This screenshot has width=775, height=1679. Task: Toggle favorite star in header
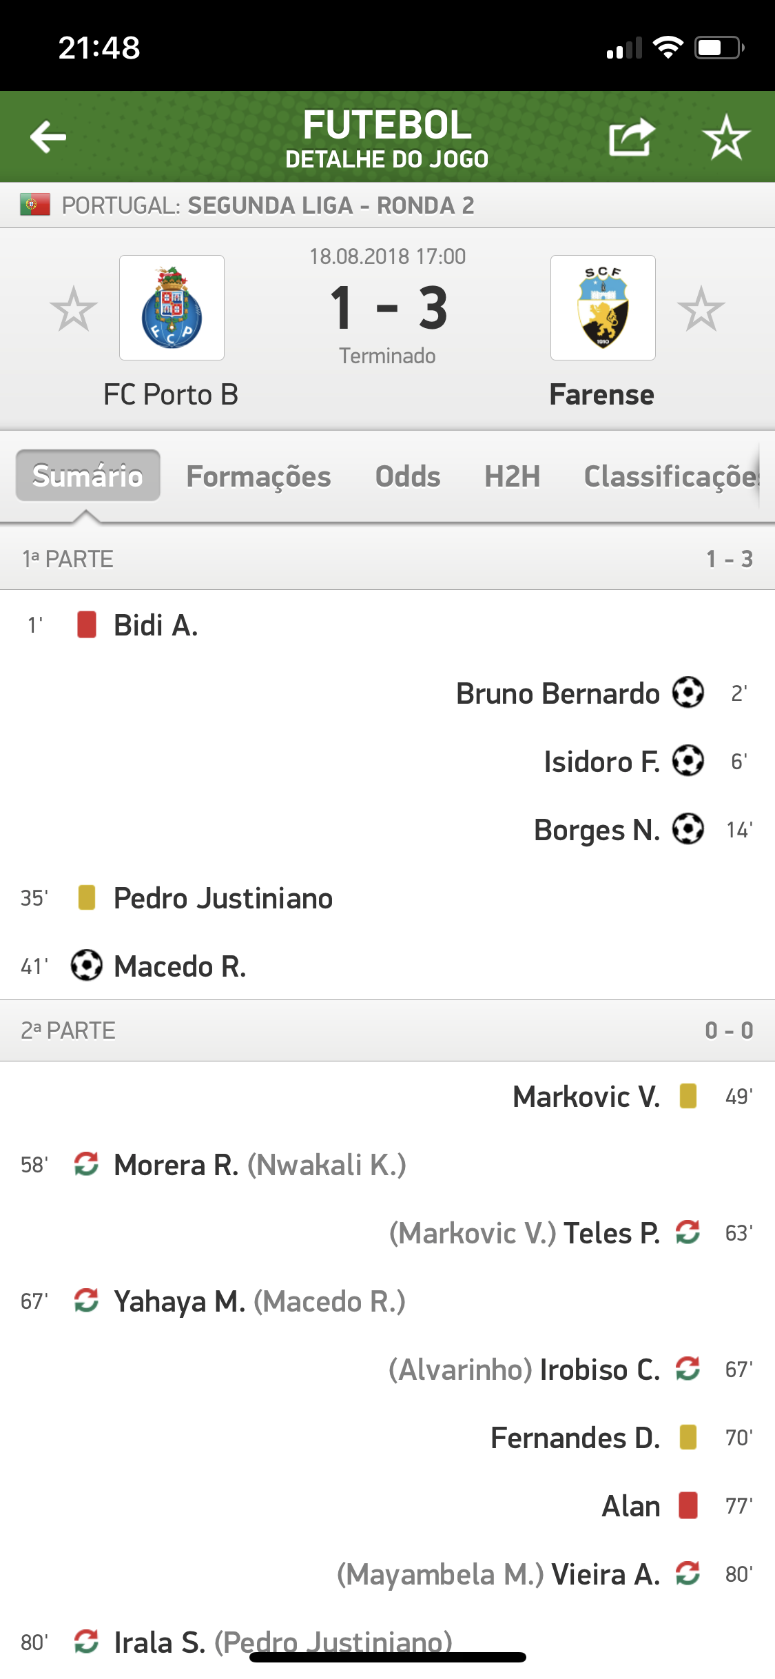pyautogui.click(x=726, y=136)
